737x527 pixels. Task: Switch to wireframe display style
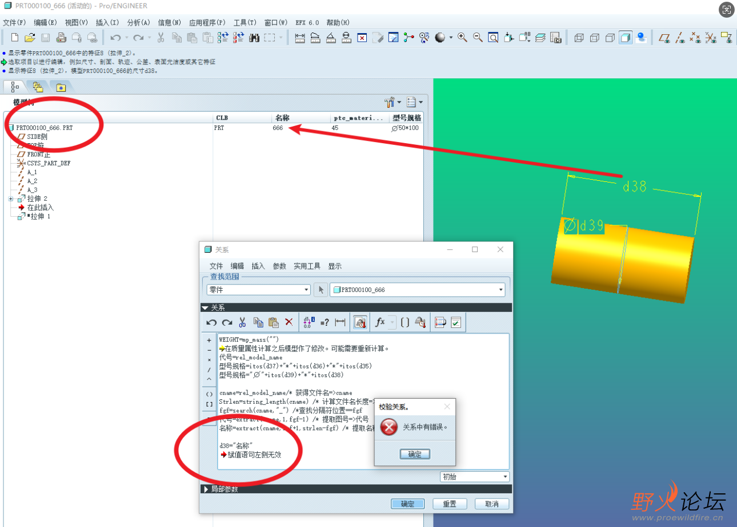[579, 38]
